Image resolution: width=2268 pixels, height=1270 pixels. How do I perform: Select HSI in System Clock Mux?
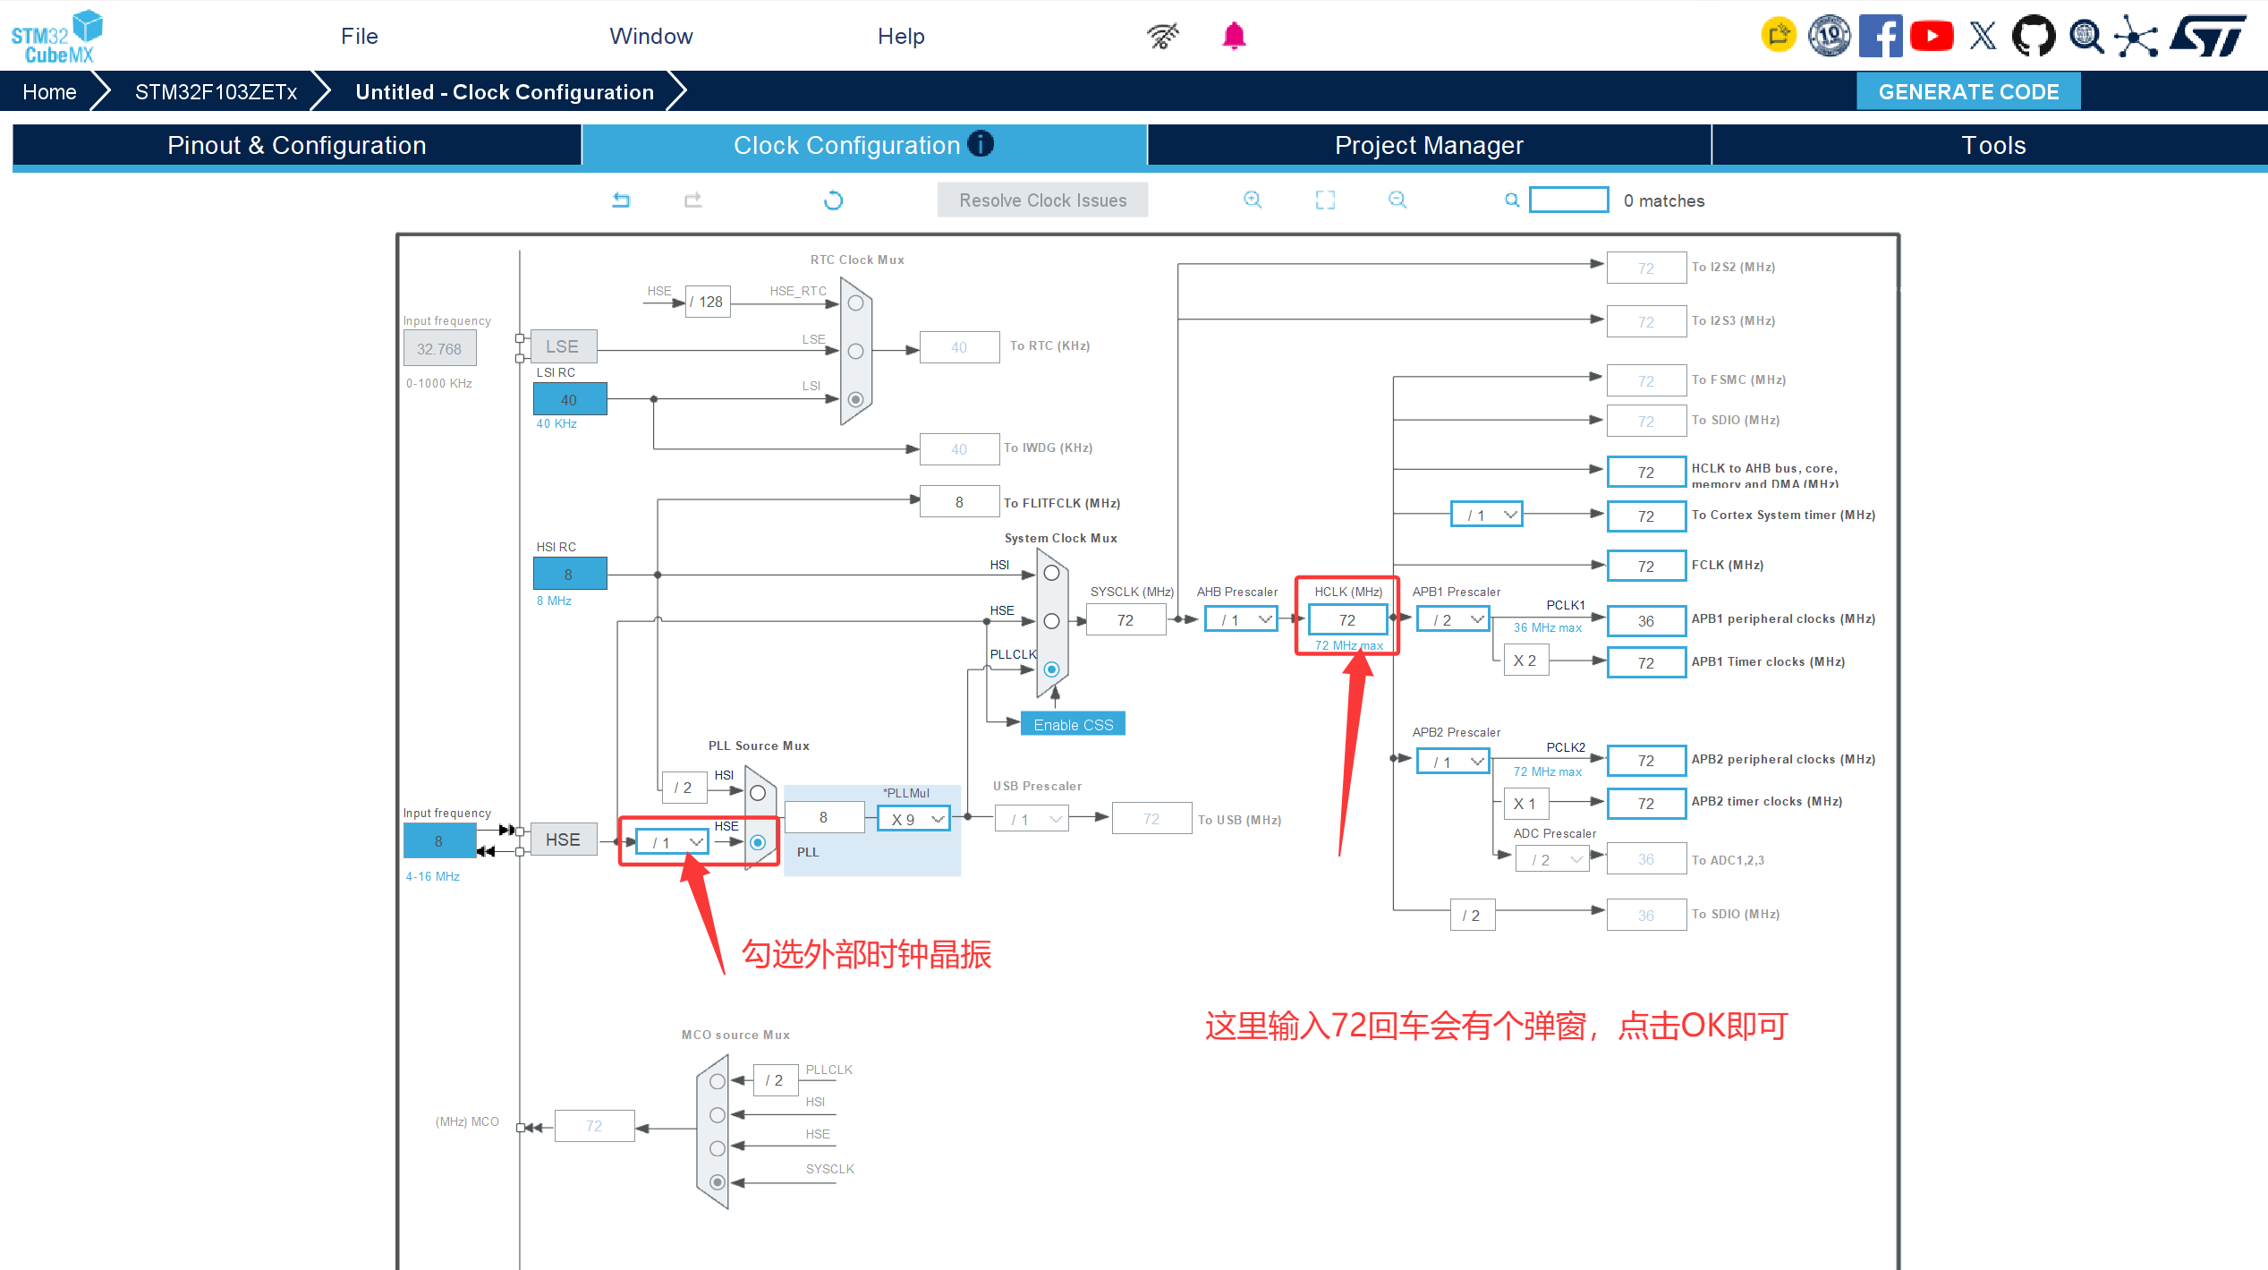click(x=1051, y=573)
